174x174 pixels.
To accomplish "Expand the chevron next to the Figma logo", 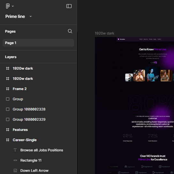I will coord(13,6).
